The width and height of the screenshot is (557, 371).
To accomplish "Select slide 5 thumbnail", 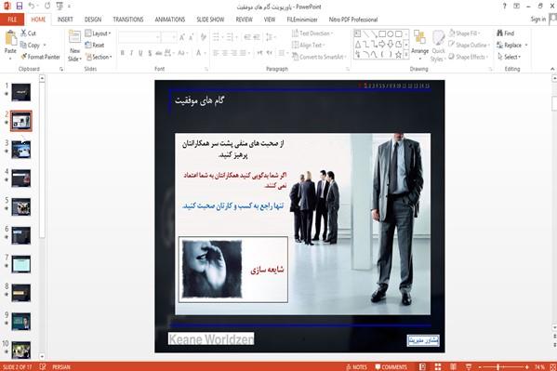I will pyautogui.click(x=21, y=206).
